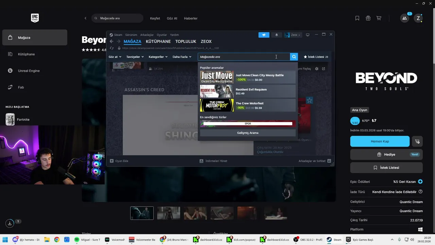Open external link icon on Steam page
This screenshot has height=245, width=435.
tap(324, 69)
